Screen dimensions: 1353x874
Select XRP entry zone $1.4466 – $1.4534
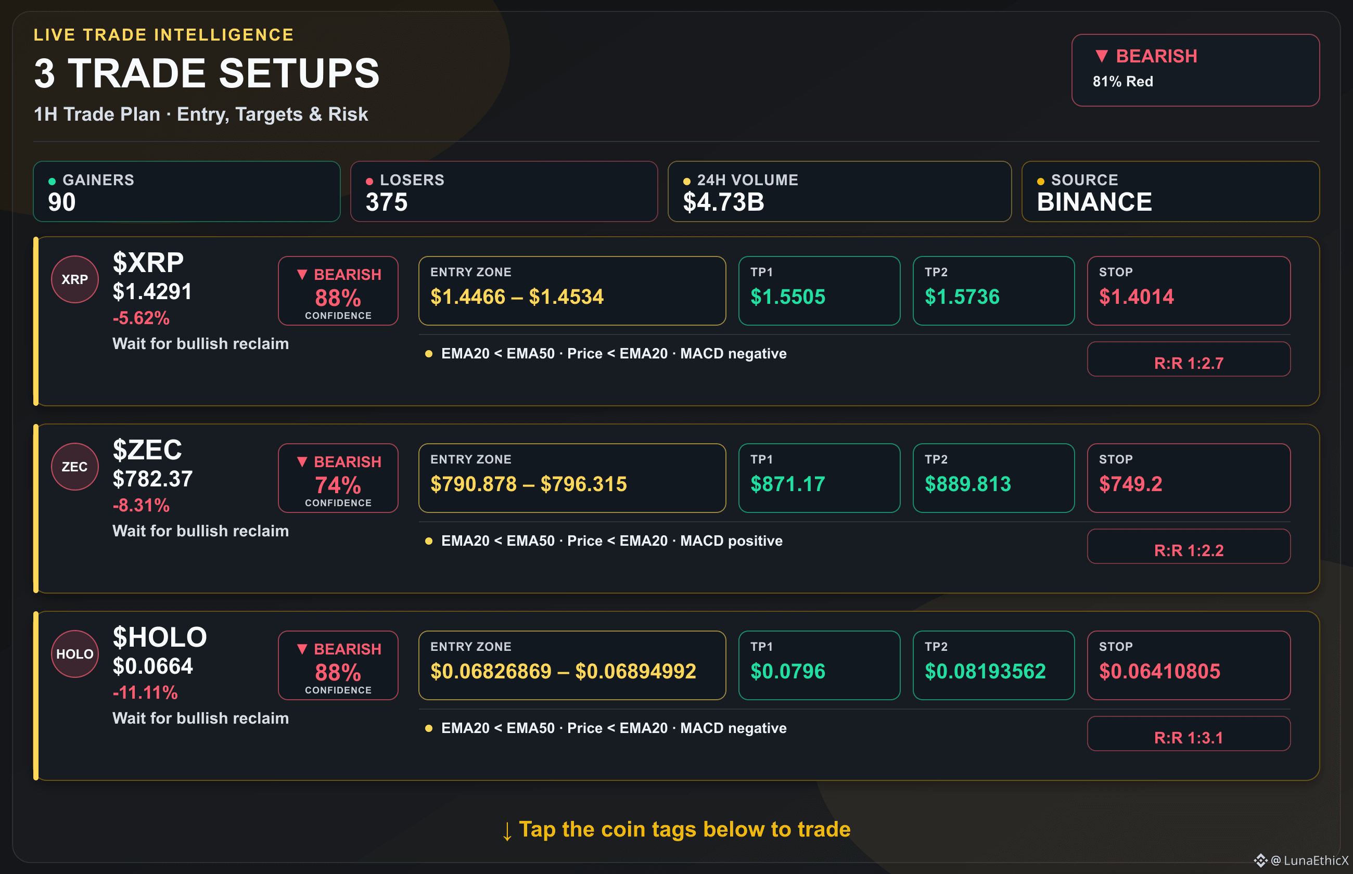[572, 291]
